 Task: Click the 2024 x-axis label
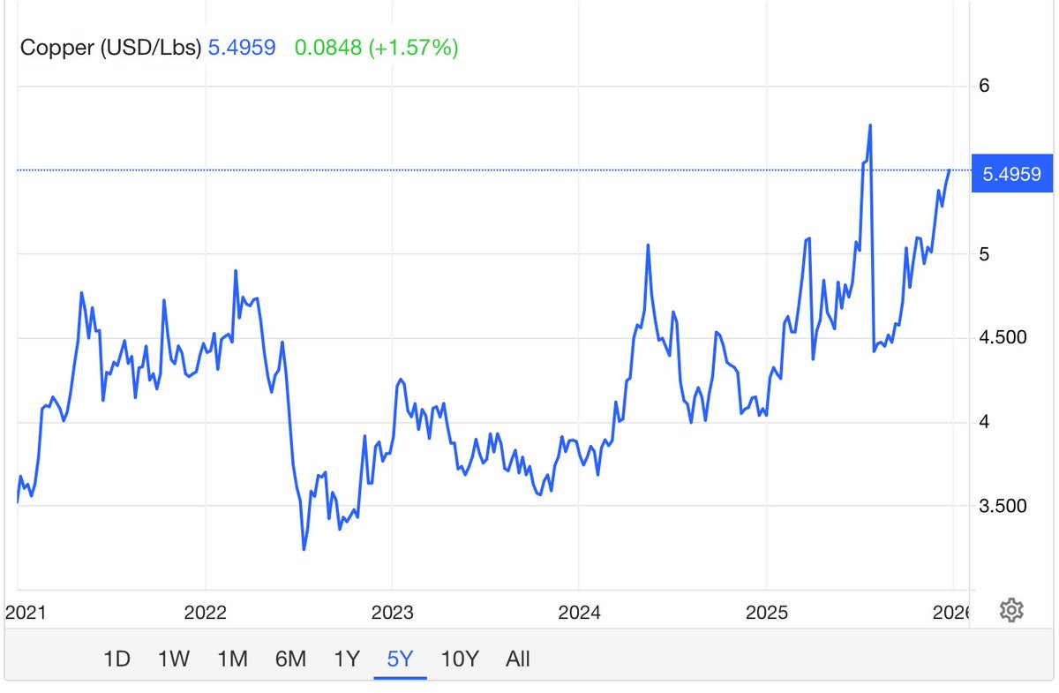(578, 612)
